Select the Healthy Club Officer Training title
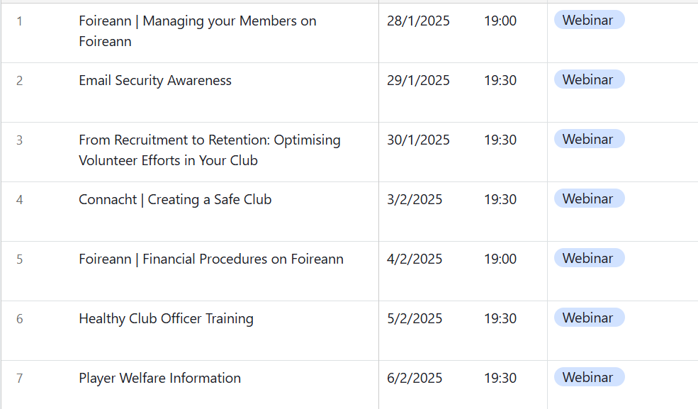 point(166,319)
